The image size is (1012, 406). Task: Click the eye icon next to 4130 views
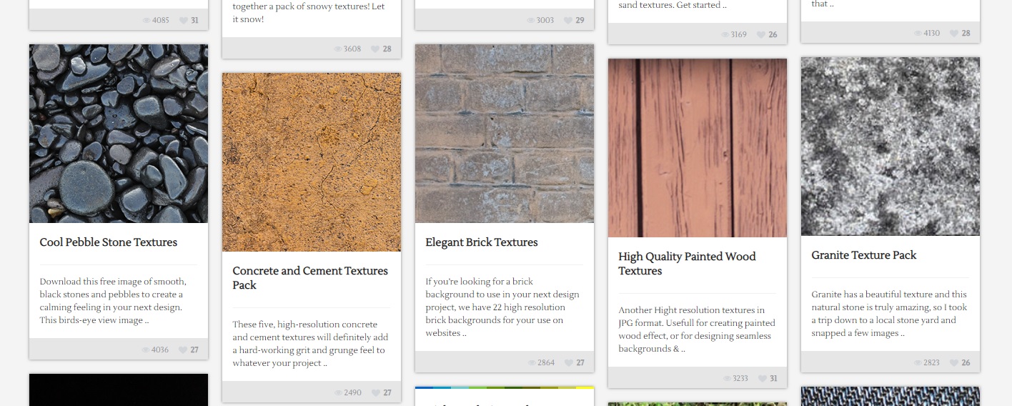[918, 34]
